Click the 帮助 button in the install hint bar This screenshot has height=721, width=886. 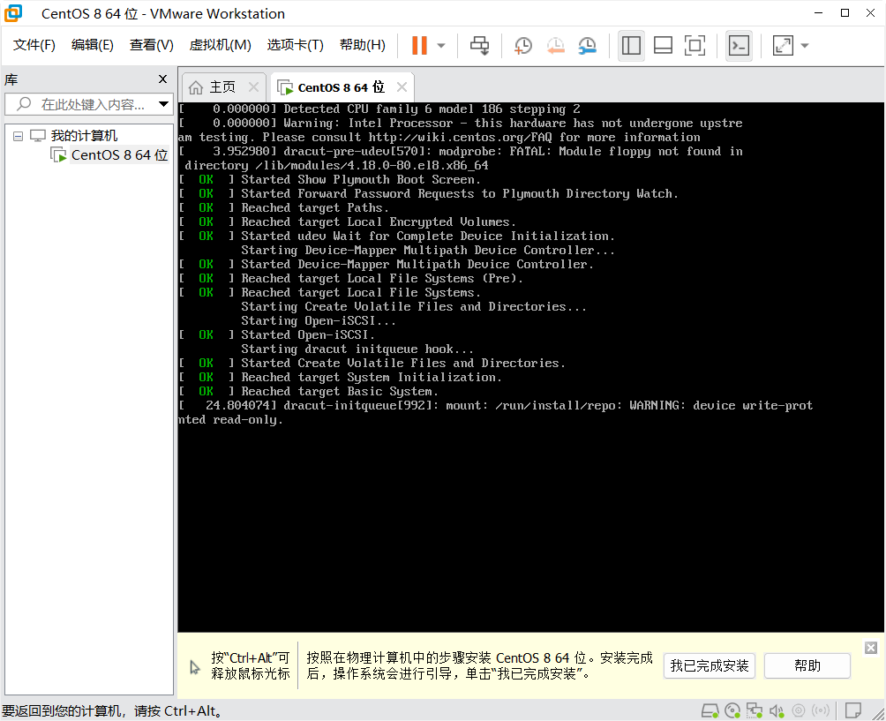[807, 665]
